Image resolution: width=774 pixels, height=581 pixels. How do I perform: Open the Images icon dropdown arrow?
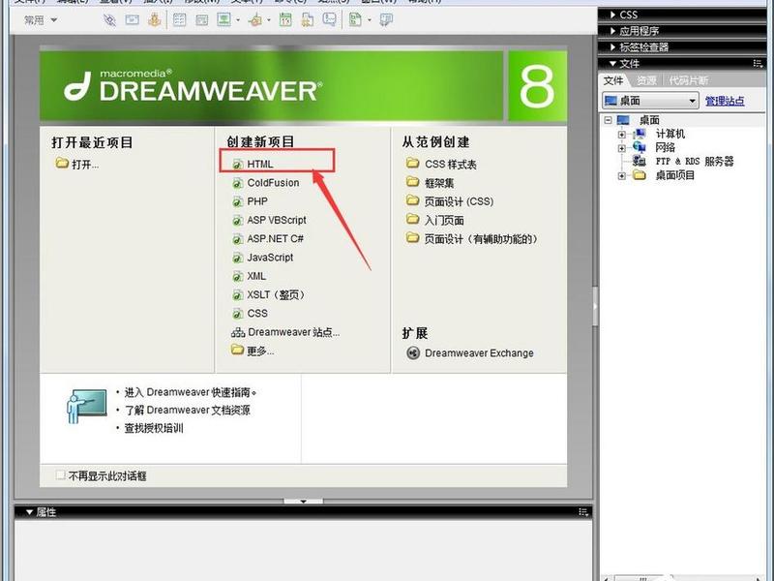click(x=238, y=20)
